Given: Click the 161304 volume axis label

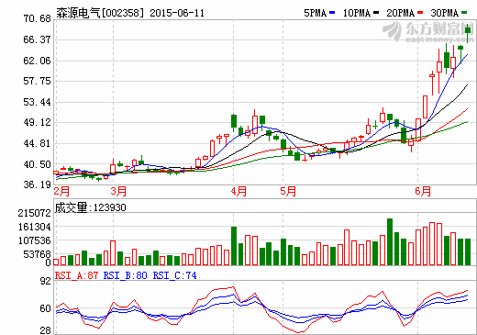Looking at the screenshot, I should click(x=34, y=227).
